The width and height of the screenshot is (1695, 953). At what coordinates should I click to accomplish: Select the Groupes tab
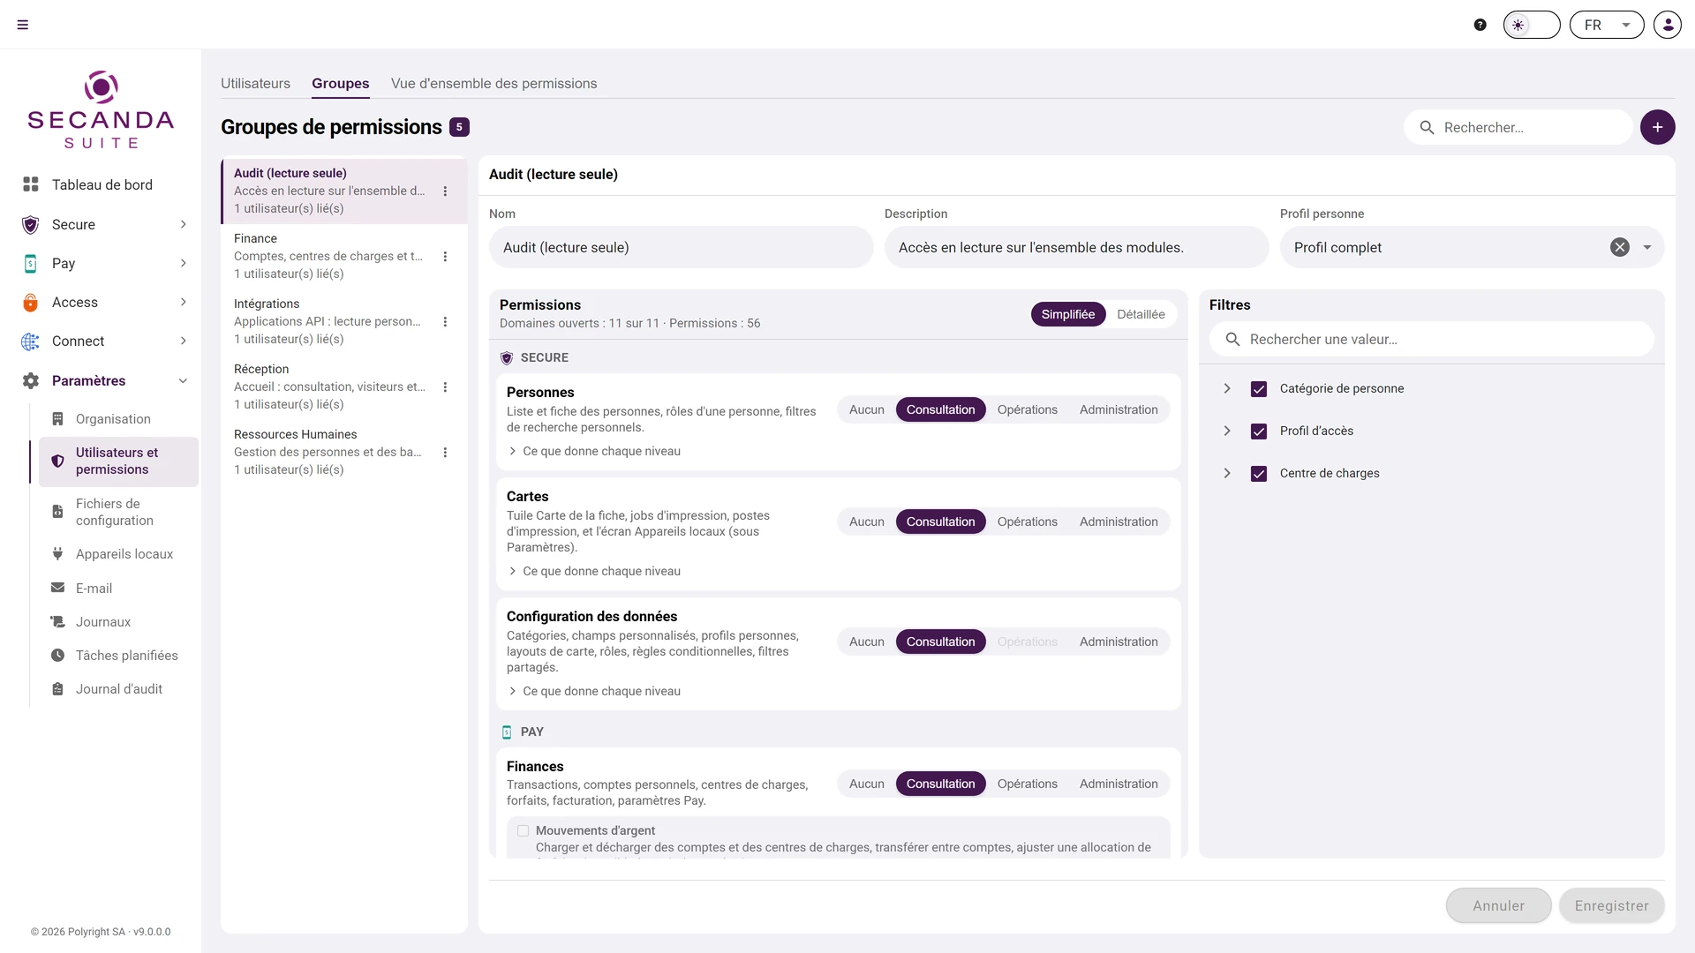coord(341,83)
